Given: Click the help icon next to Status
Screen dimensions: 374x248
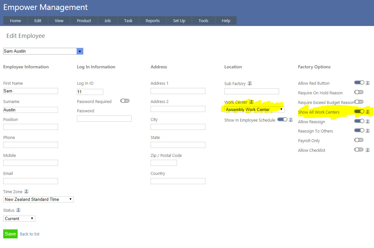Looking at the screenshot, I should pos(18,210).
